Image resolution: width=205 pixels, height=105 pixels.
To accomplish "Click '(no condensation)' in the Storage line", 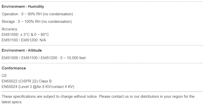I will [x=57, y=22].
